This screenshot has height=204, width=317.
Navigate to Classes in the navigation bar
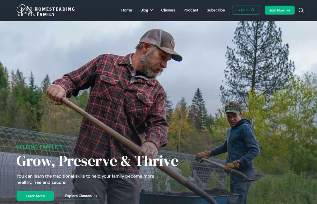coord(168,10)
